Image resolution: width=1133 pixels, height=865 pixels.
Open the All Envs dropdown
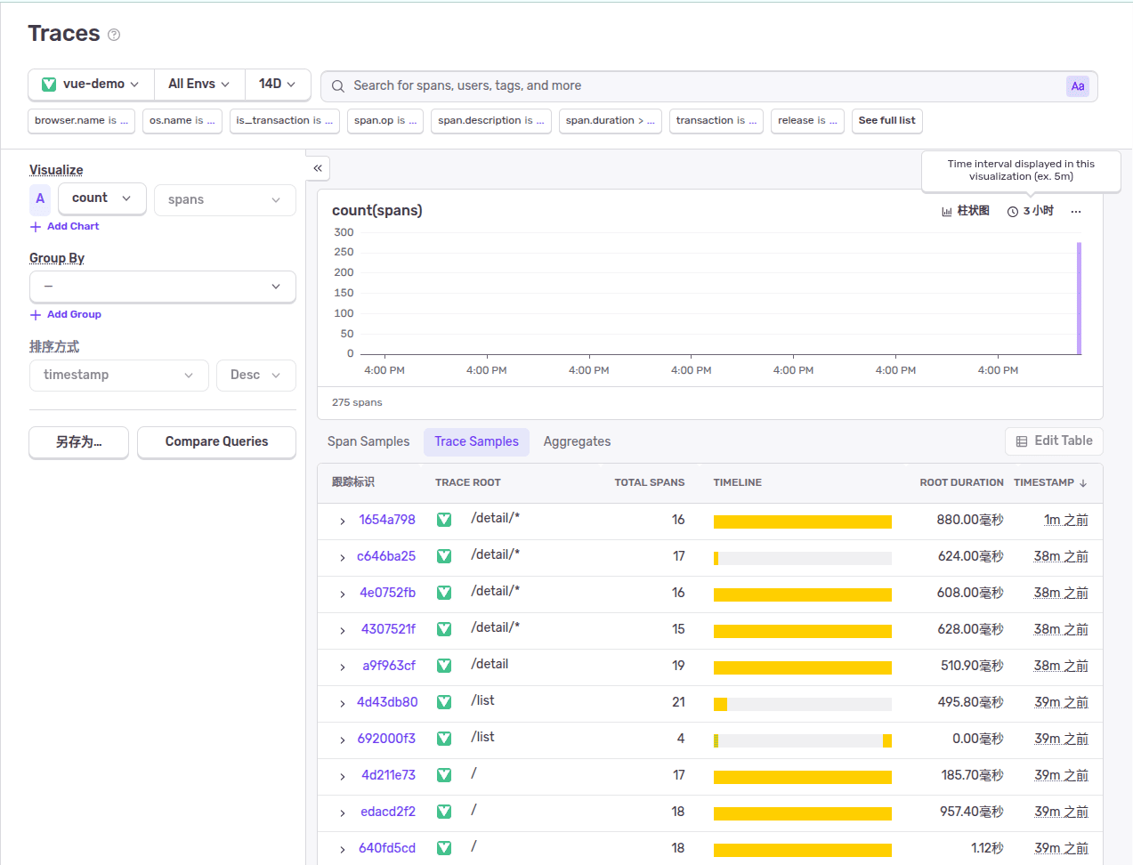coord(199,85)
